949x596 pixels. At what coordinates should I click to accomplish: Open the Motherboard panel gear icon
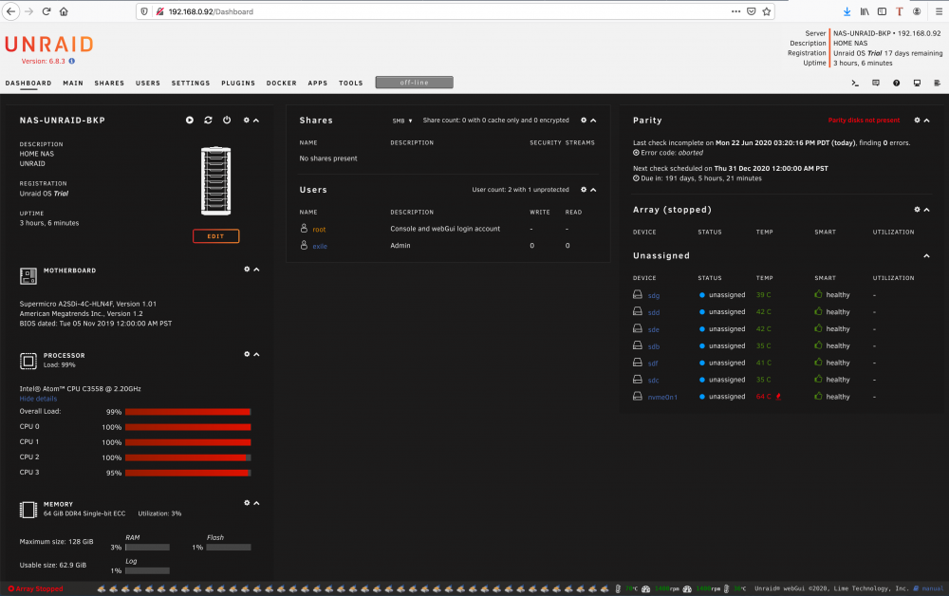pos(247,270)
